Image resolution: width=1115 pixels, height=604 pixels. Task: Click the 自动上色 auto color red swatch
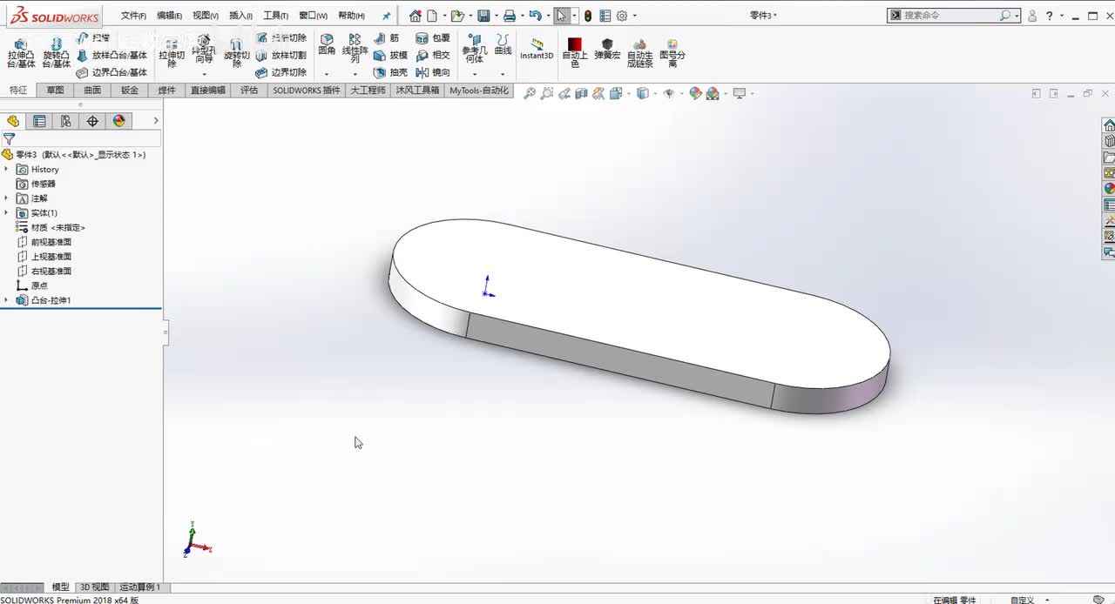coord(575,44)
